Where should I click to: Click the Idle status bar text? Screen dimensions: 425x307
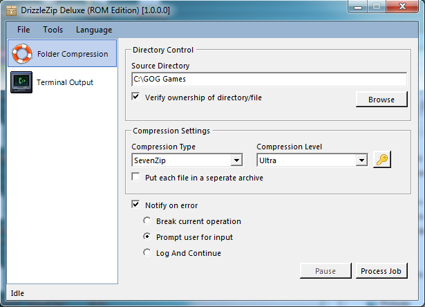(17, 293)
